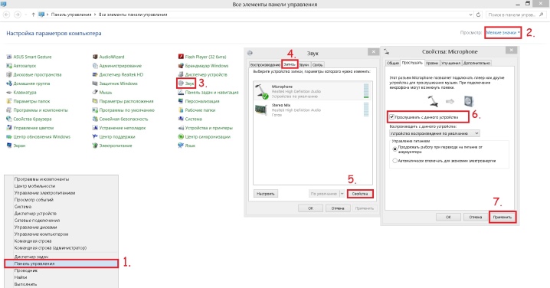Open the address bar history dropdown
This screenshot has height=288, width=550.
[x=470, y=15]
